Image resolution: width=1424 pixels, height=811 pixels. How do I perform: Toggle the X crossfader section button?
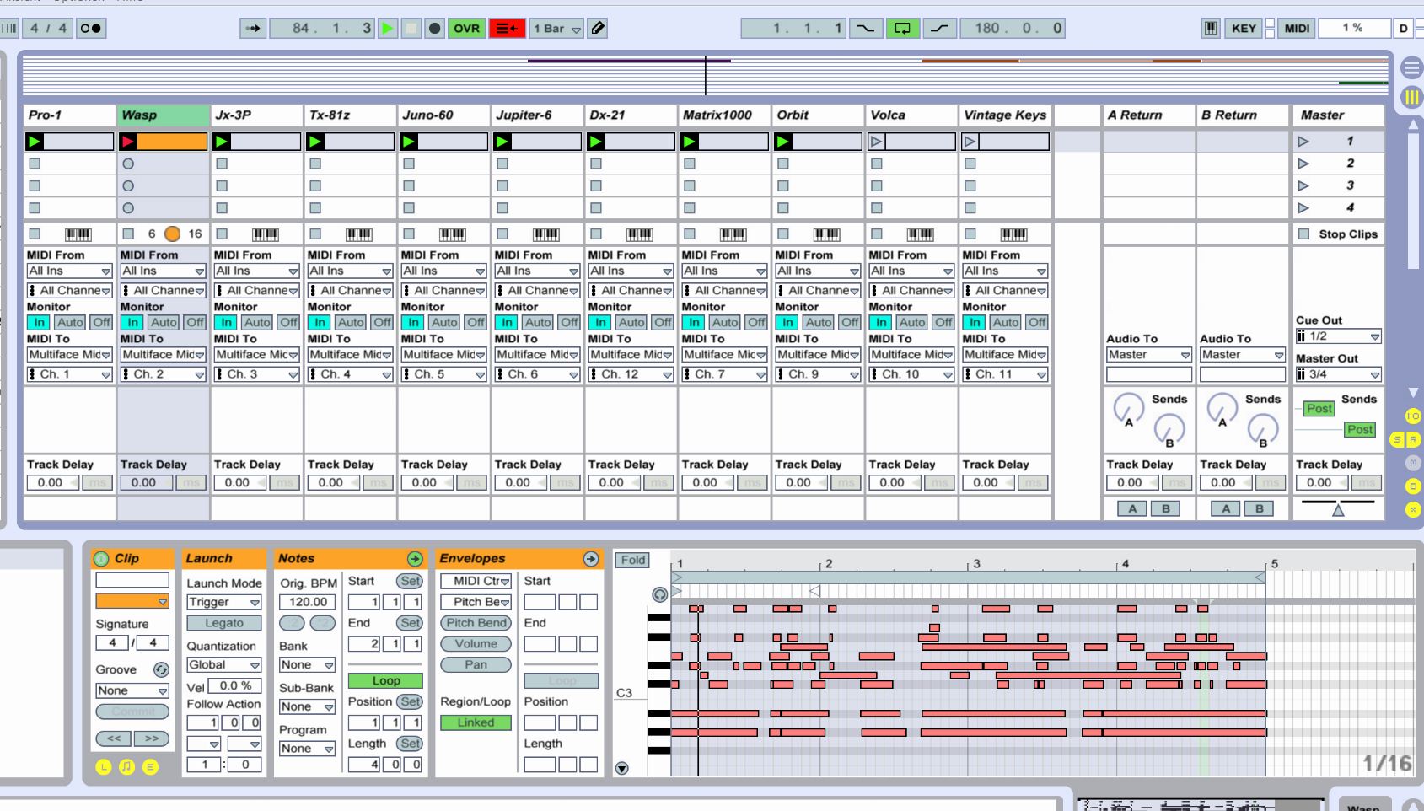(x=1413, y=509)
